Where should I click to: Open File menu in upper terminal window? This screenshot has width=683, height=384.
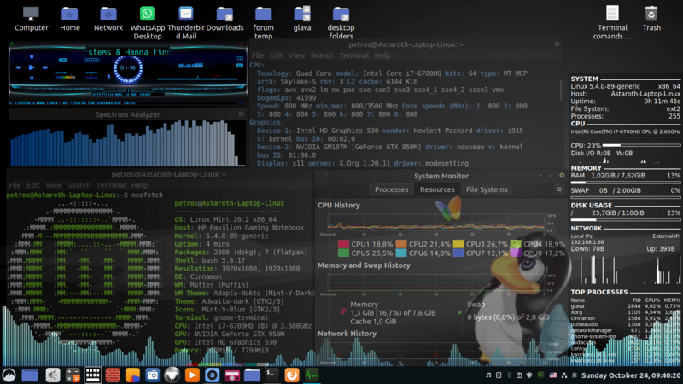click(258, 55)
